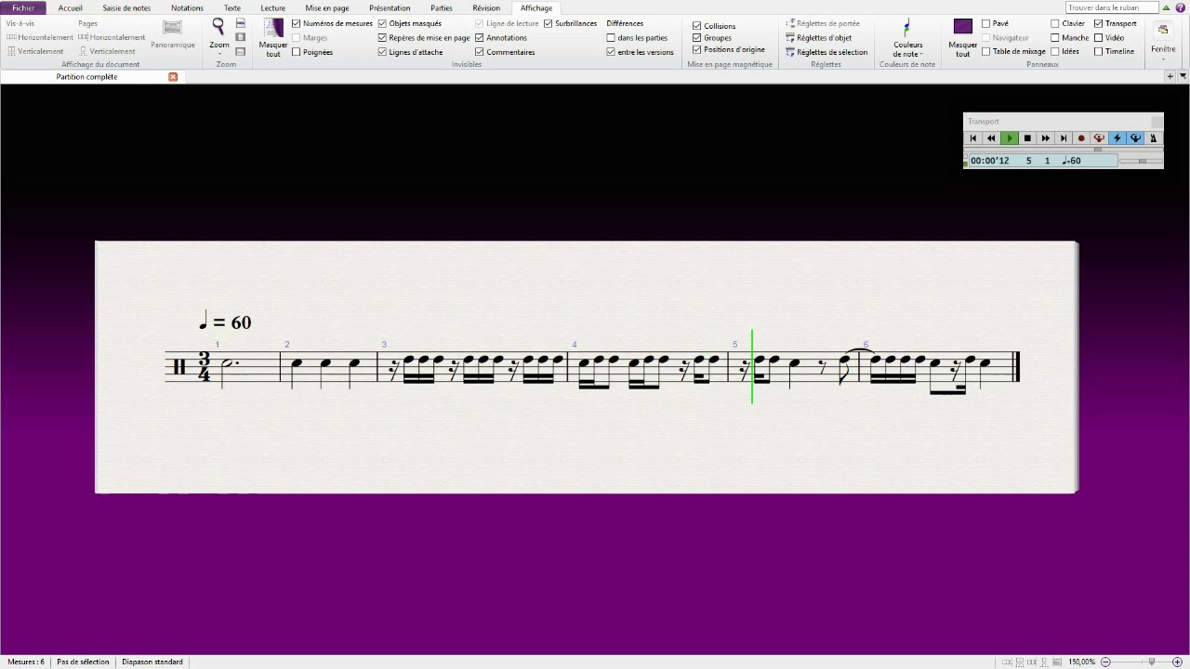Toggle the Live Playback lightning icon

pos(1117,138)
